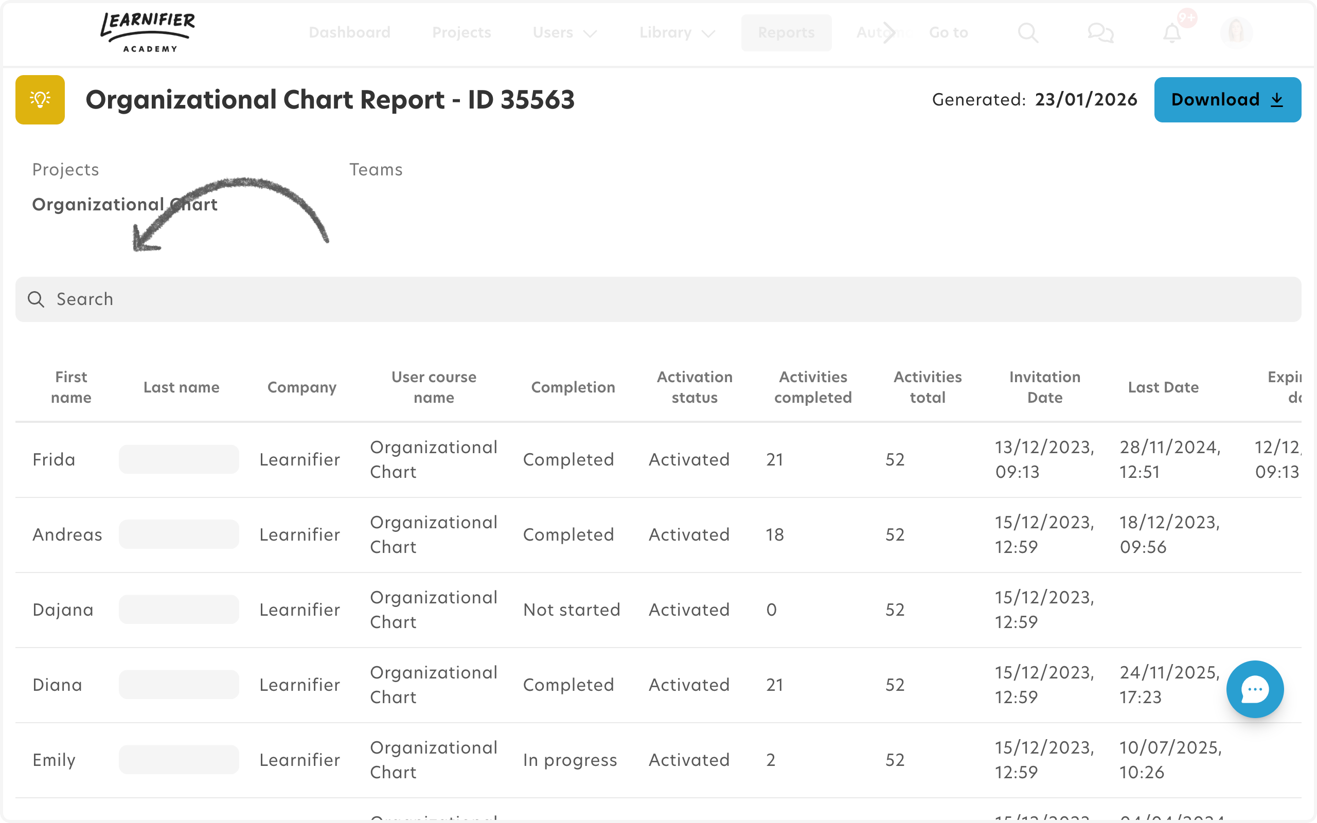Open the chat conversations icon
The height and width of the screenshot is (823, 1317).
point(1100,32)
